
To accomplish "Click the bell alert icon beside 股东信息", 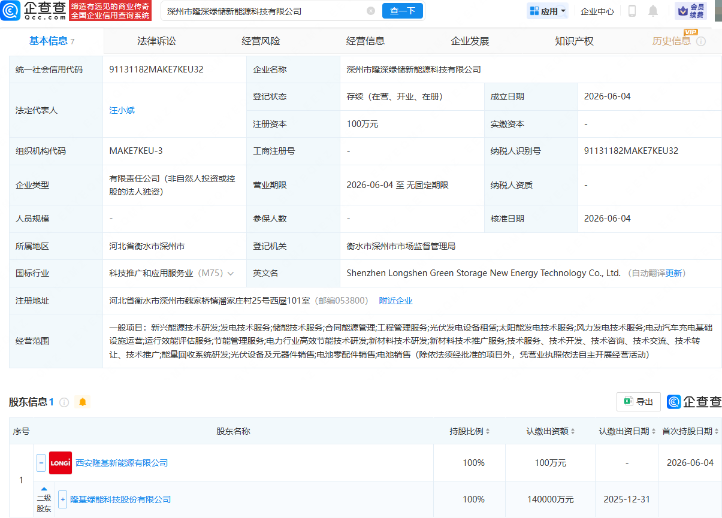I will pyautogui.click(x=83, y=402).
